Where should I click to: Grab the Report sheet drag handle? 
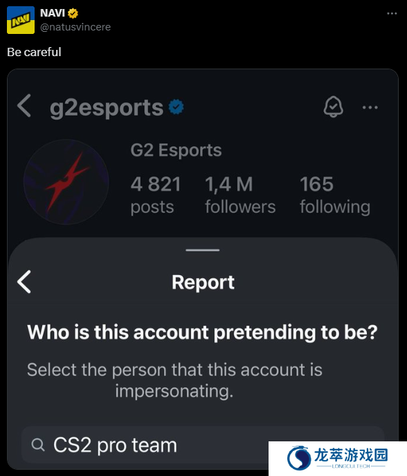click(x=203, y=250)
